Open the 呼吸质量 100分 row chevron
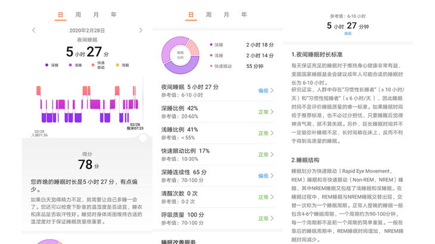Screen dimensions: 435x244 (x=272, y=218)
